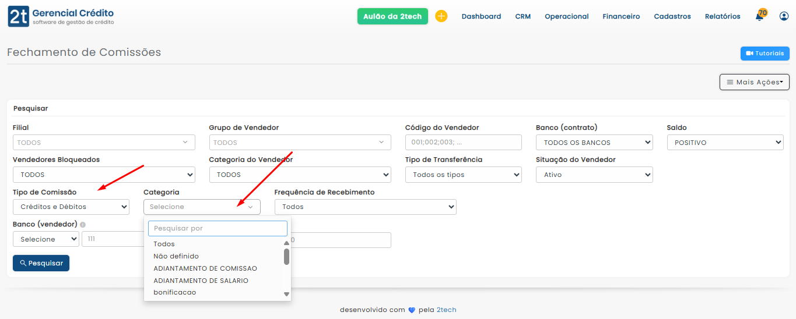
Task: Choose the Não definido category option
Action: pos(176,256)
